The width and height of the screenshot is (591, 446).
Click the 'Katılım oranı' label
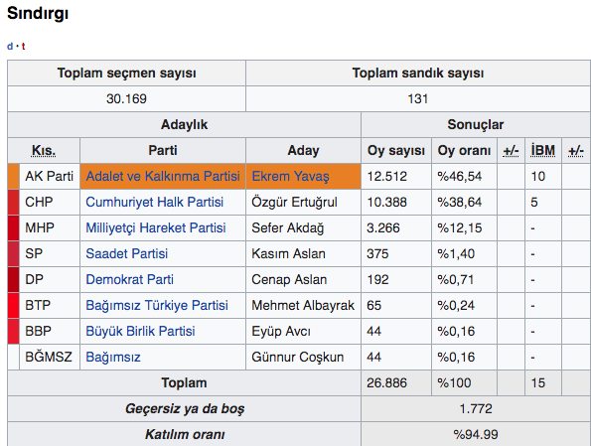(185, 434)
